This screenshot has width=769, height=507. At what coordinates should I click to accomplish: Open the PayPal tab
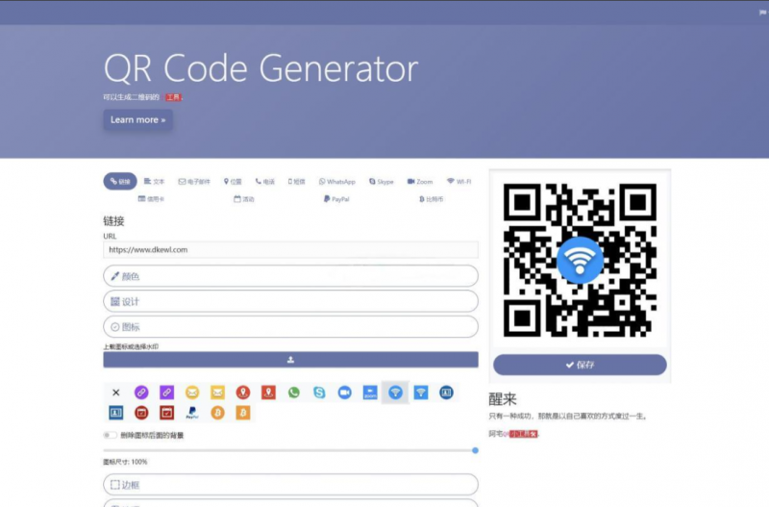pos(336,199)
